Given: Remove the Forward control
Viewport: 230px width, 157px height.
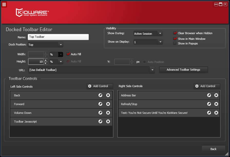Looking at the screenshot, I should click(x=108, y=104).
